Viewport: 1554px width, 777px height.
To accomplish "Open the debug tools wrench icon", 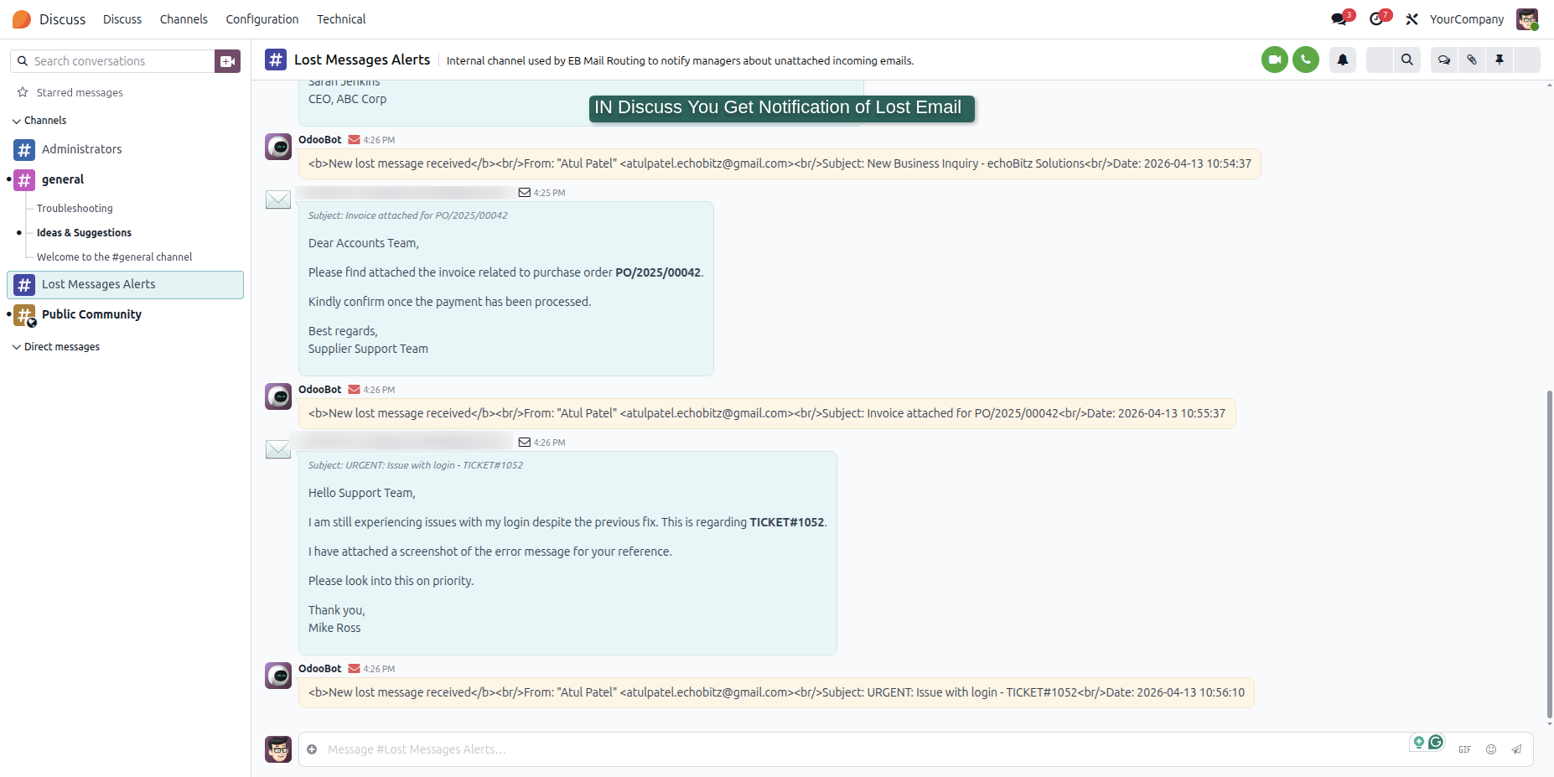I will (x=1412, y=19).
